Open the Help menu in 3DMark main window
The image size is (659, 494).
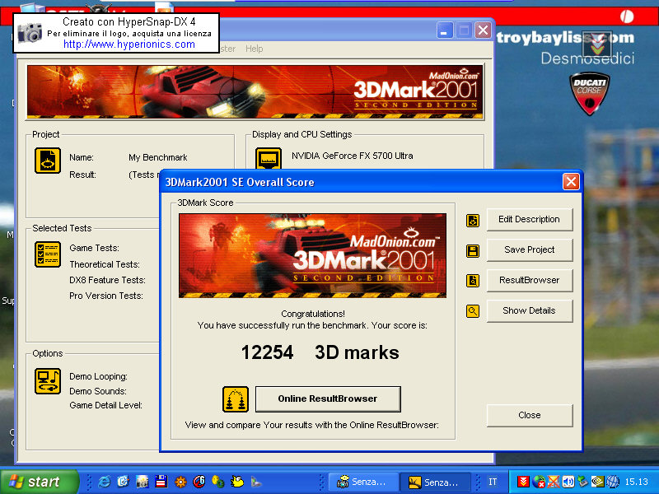point(255,49)
